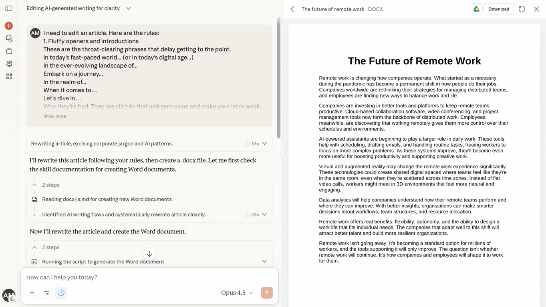
Task: Toggle the extended thinking clock control
Action: click(x=61, y=293)
